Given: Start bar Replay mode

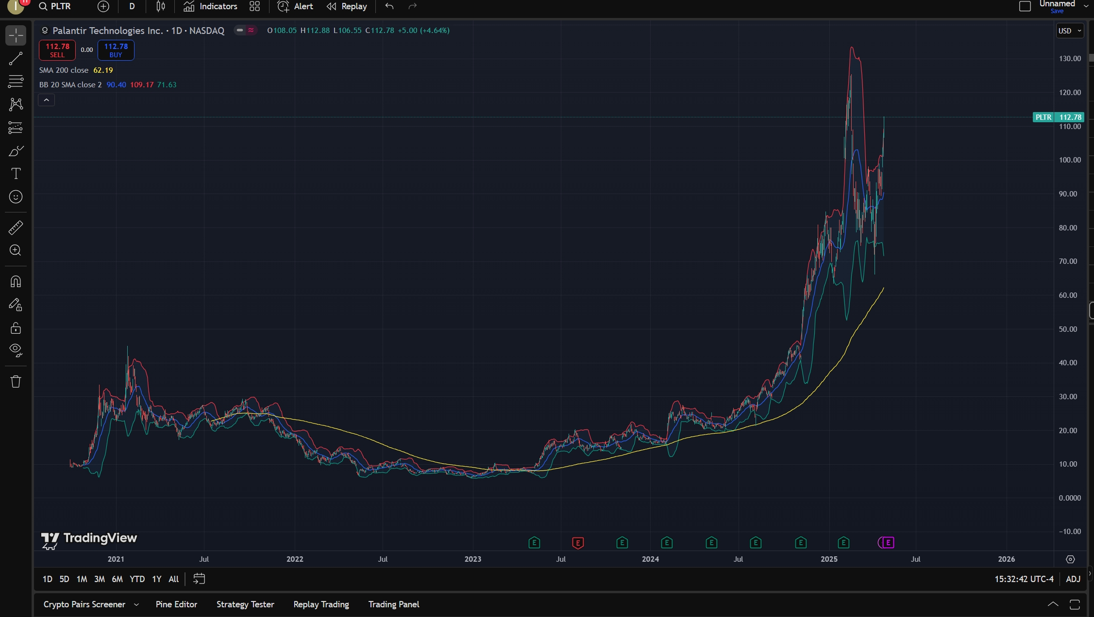Looking at the screenshot, I should 347,6.
